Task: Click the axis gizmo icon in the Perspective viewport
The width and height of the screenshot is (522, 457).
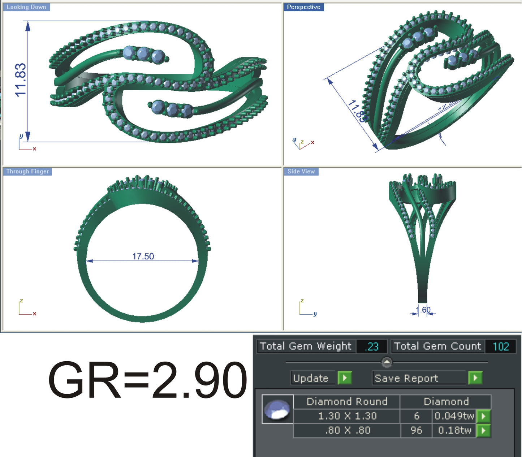Action: coord(303,142)
